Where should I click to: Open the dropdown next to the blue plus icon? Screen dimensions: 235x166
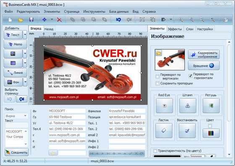(x=52, y=19)
